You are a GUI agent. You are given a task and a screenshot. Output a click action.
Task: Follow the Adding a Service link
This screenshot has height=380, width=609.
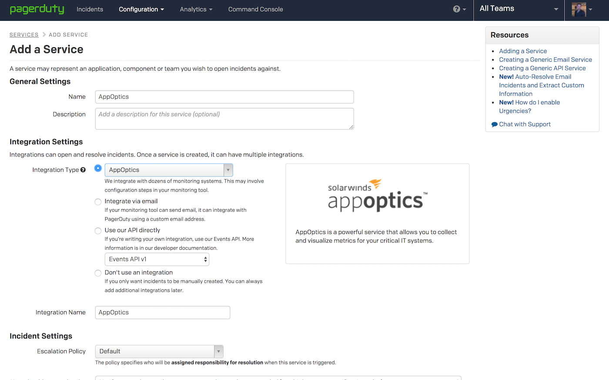click(522, 51)
